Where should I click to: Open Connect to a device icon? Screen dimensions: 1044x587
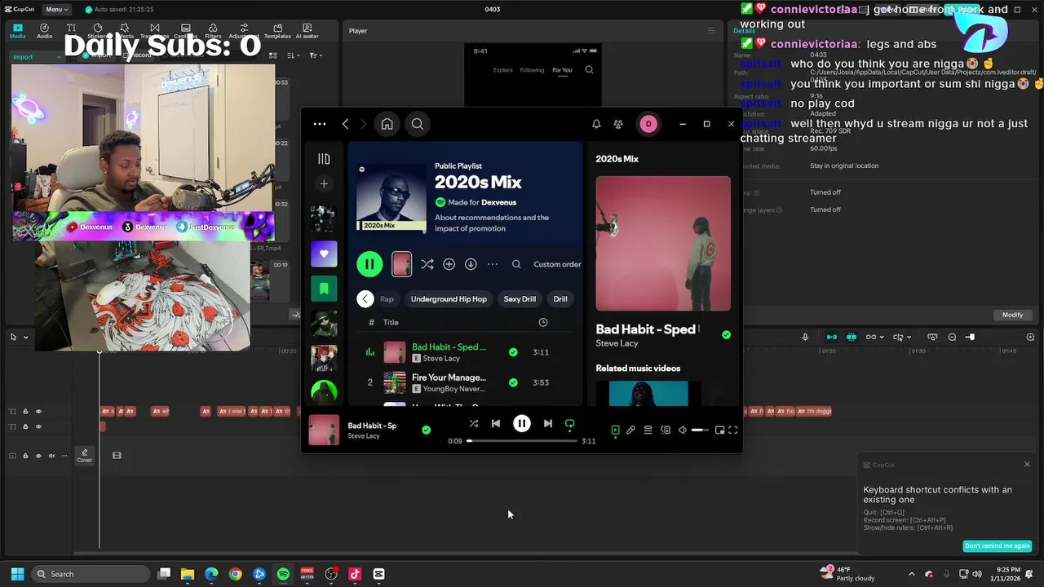click(x=666, y=430)
